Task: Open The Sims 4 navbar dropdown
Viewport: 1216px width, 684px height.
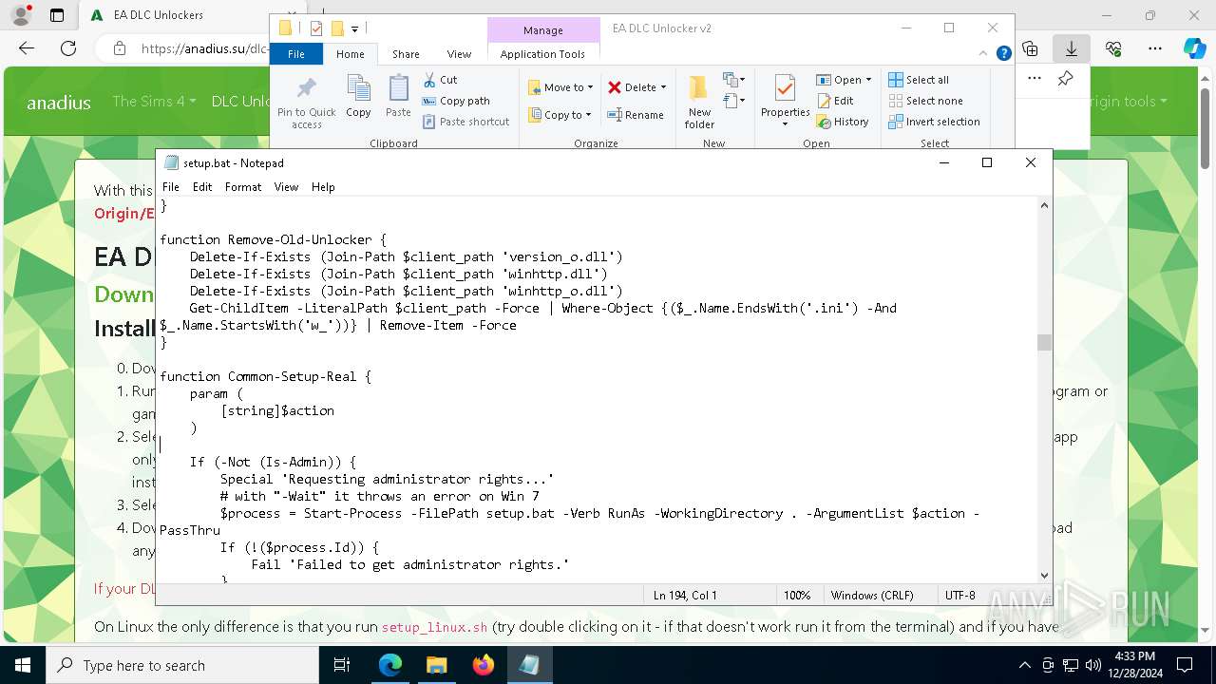Action: click(x=154, y=101)
